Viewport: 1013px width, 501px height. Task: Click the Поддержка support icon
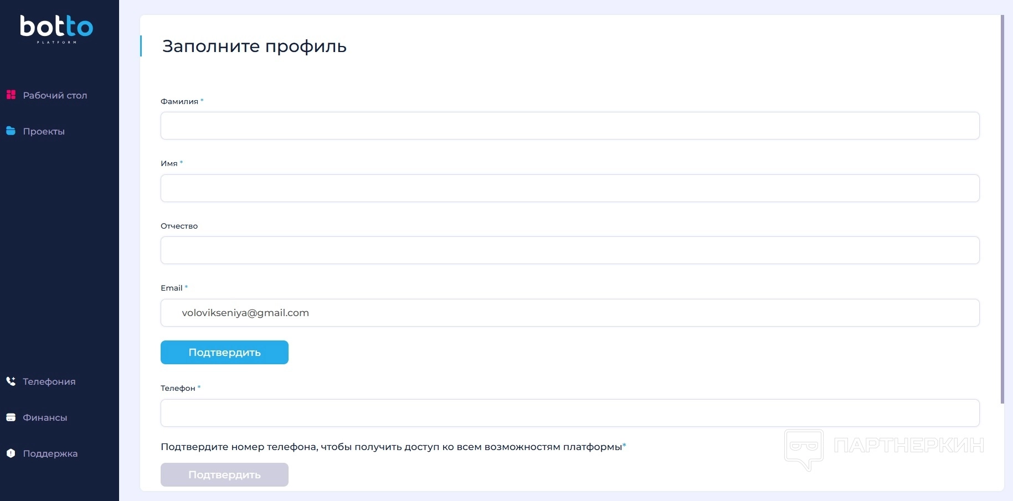pos(11,453)
